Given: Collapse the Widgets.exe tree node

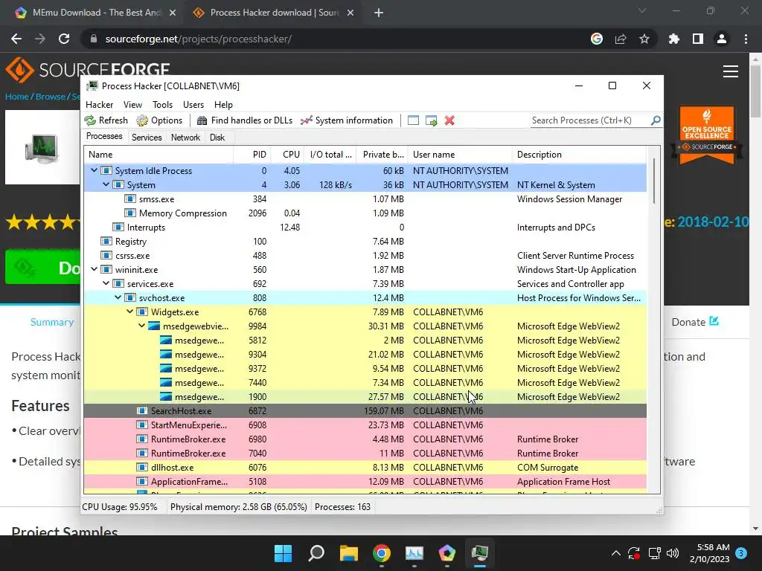Looking at the screenshot, I should tap(129, 312).
